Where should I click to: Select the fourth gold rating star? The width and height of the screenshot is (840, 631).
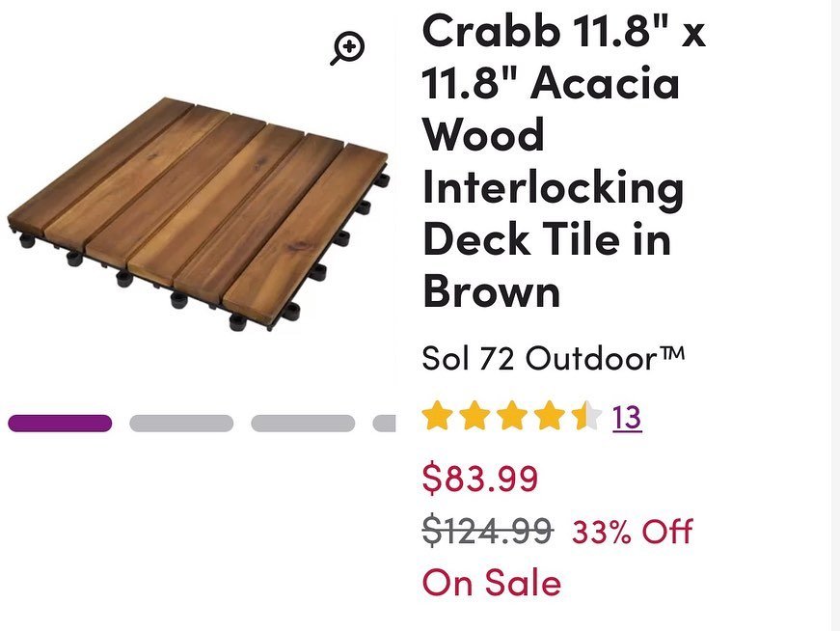(549, 417)
